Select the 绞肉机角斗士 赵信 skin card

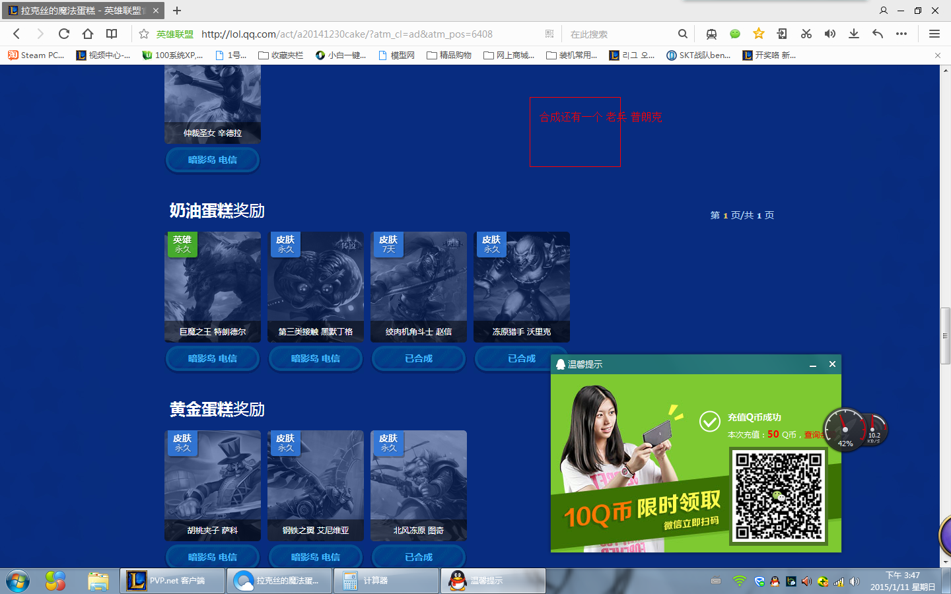click(x=419, y=287)
